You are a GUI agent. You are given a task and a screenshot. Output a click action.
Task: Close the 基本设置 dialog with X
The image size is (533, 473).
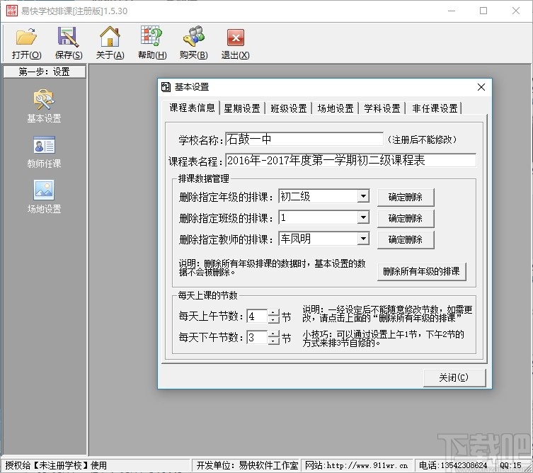point(481,87)
